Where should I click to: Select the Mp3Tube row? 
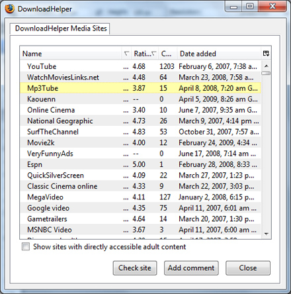tap(140, 88)
